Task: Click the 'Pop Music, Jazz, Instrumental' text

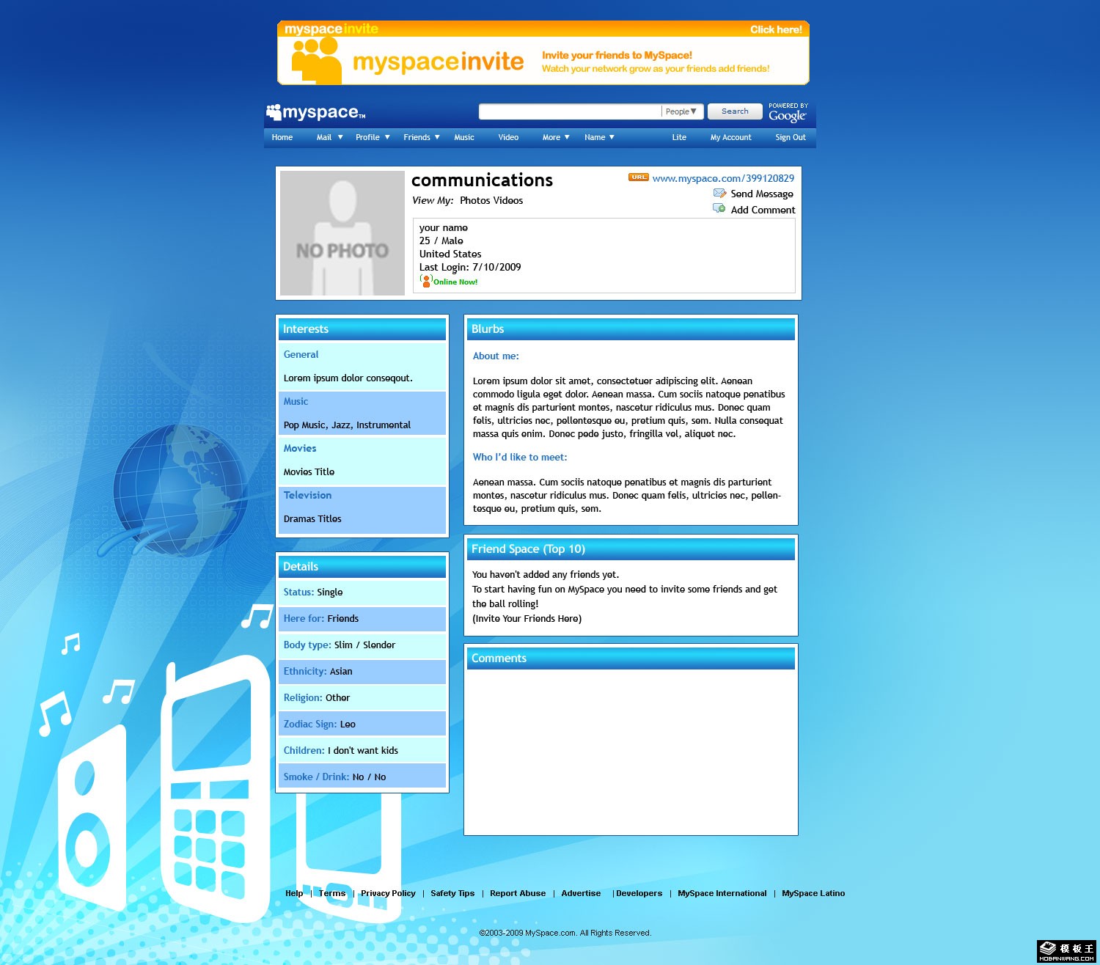Action: (x=347, y=425)
